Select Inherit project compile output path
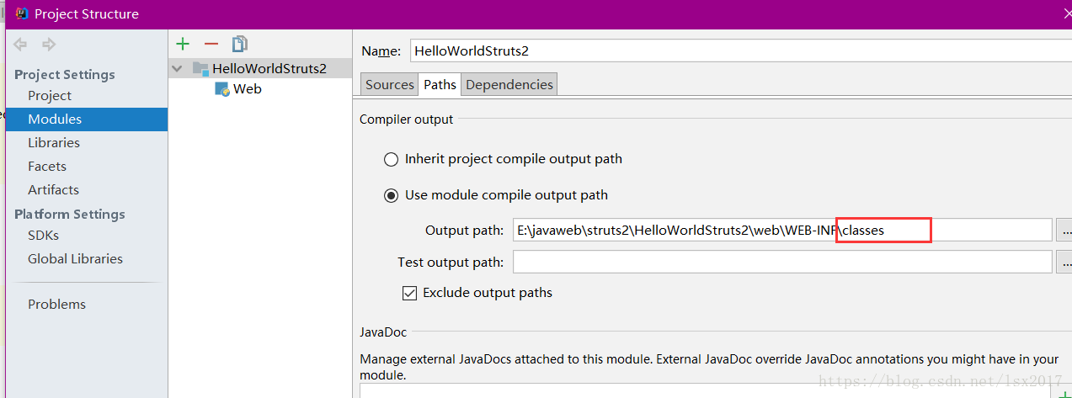 pos(504,158)
